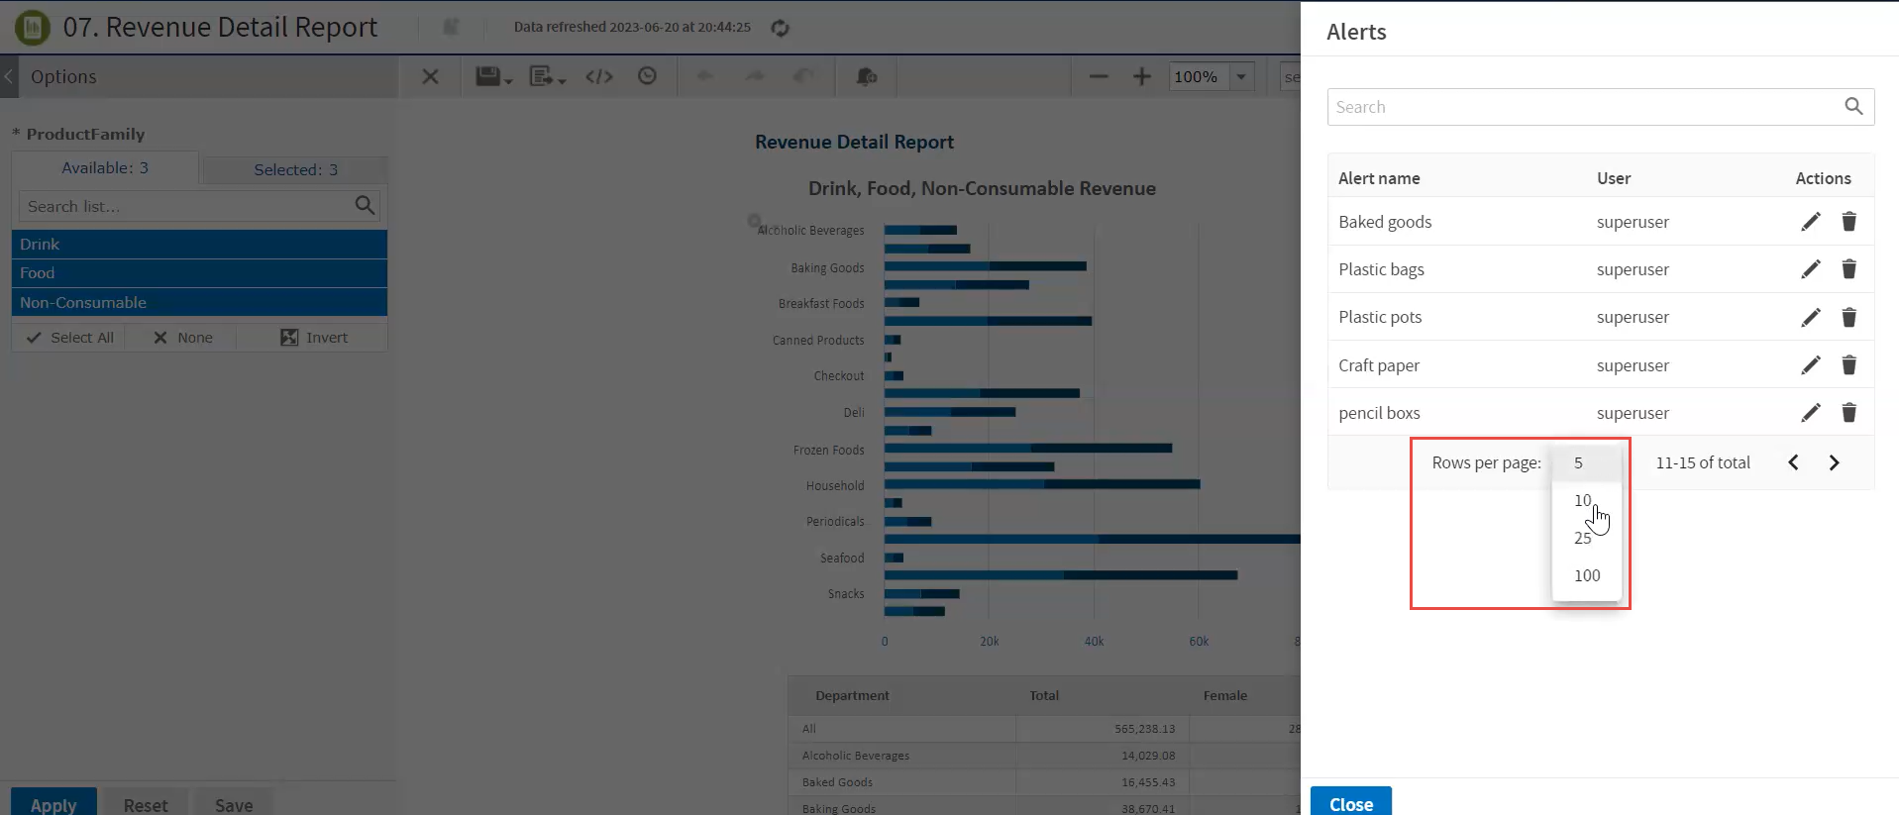Image resolution: width=1899 pixels, height=815 pixels.
Task: Click Baked goods alert name
Action: click(1385, 222)
